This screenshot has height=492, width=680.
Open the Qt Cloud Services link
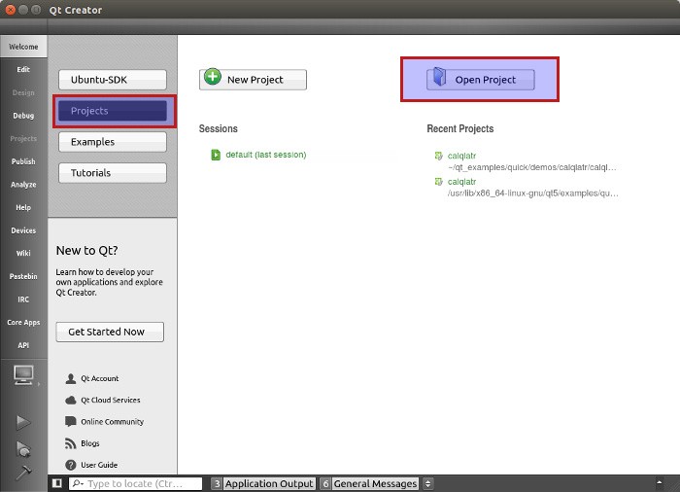click(111, 400)
